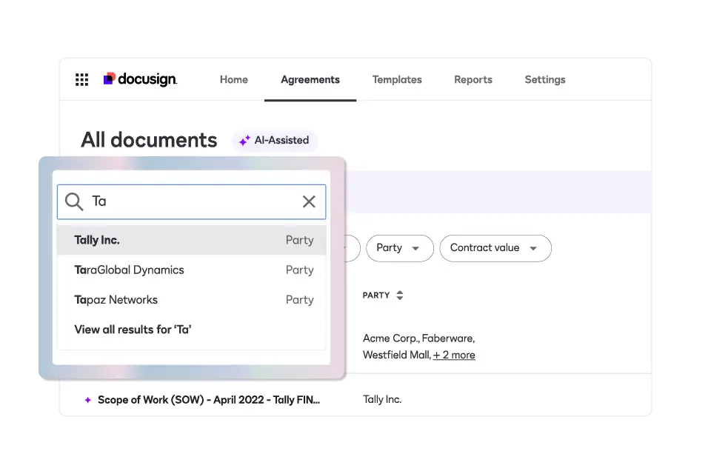Click into the search input field
This screenshot has height=474, width=711.
coord(193,201)
